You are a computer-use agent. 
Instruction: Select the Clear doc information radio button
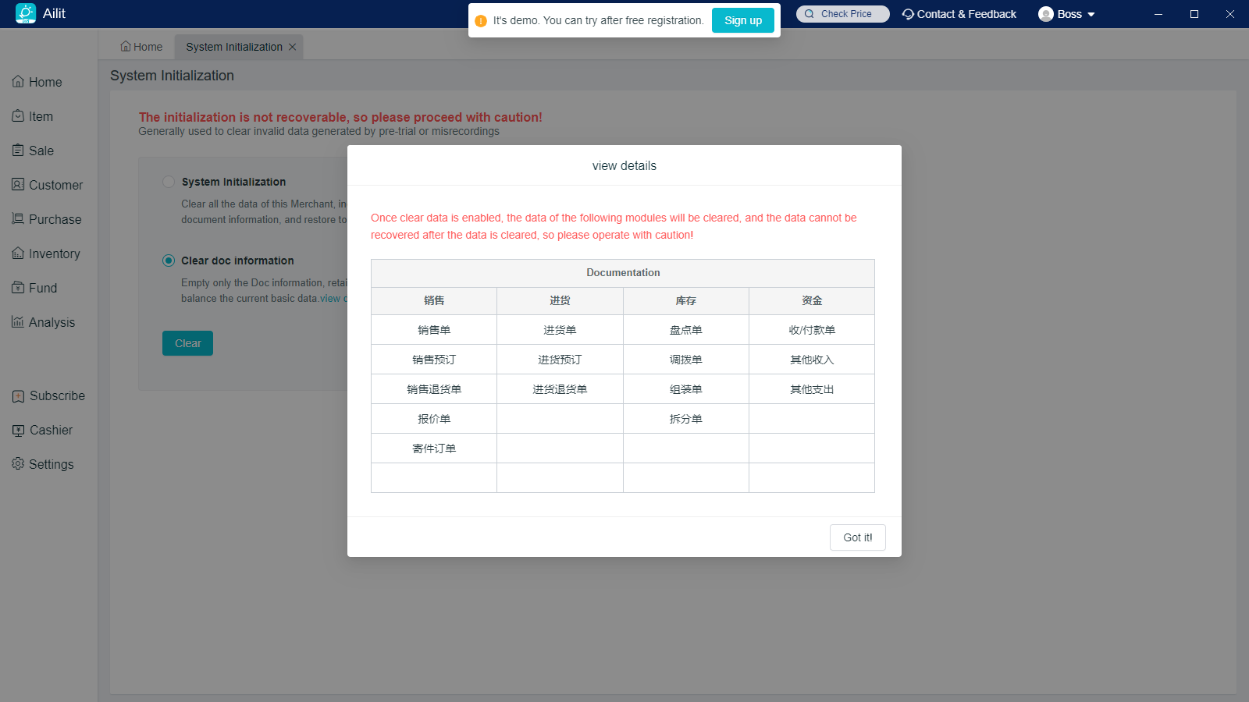[169, 261]
